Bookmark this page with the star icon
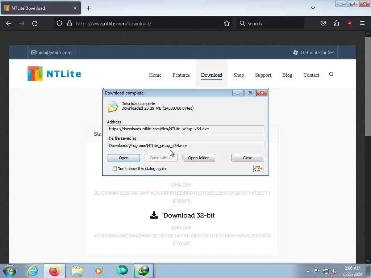This screenshot has height=278, width=371. pos(227,23)
